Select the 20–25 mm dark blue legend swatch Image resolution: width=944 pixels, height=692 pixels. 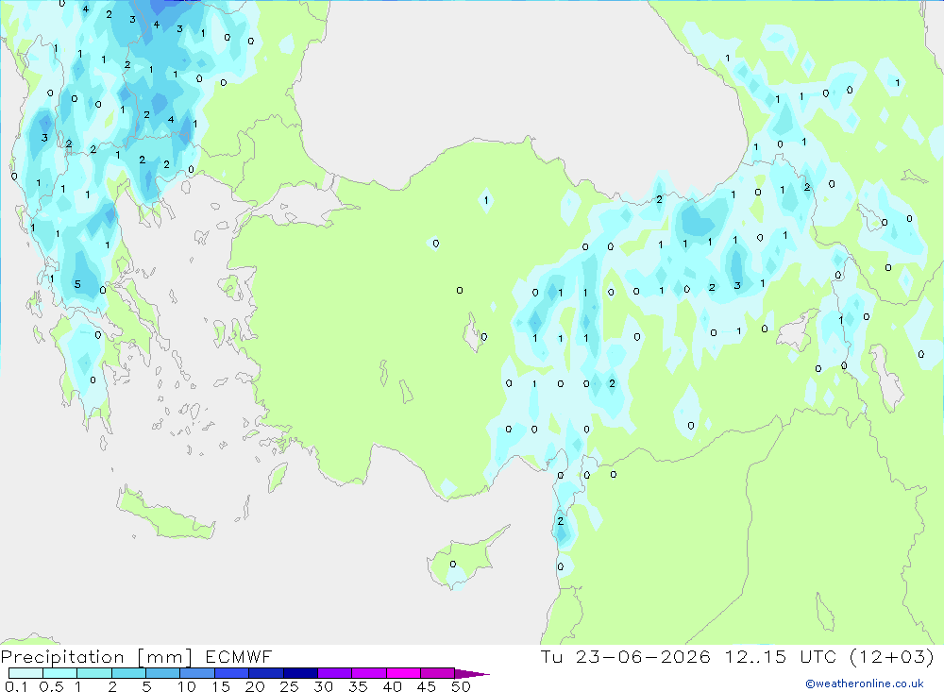point(265,673)
